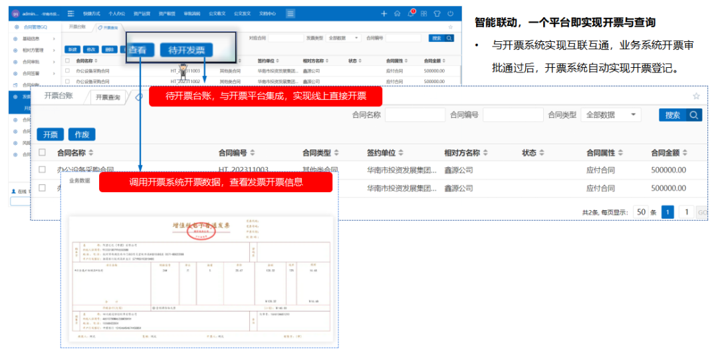Switch to 开票台账 tab in small window
Screen dimensions: 718x353
click(x=77, y=27)
